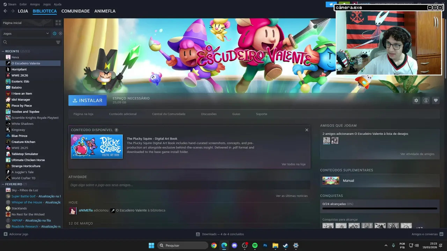The width and height of the screenshot is (447, 251).
Task: Open Central da Comunidade tab
Action: click(169, 114)
